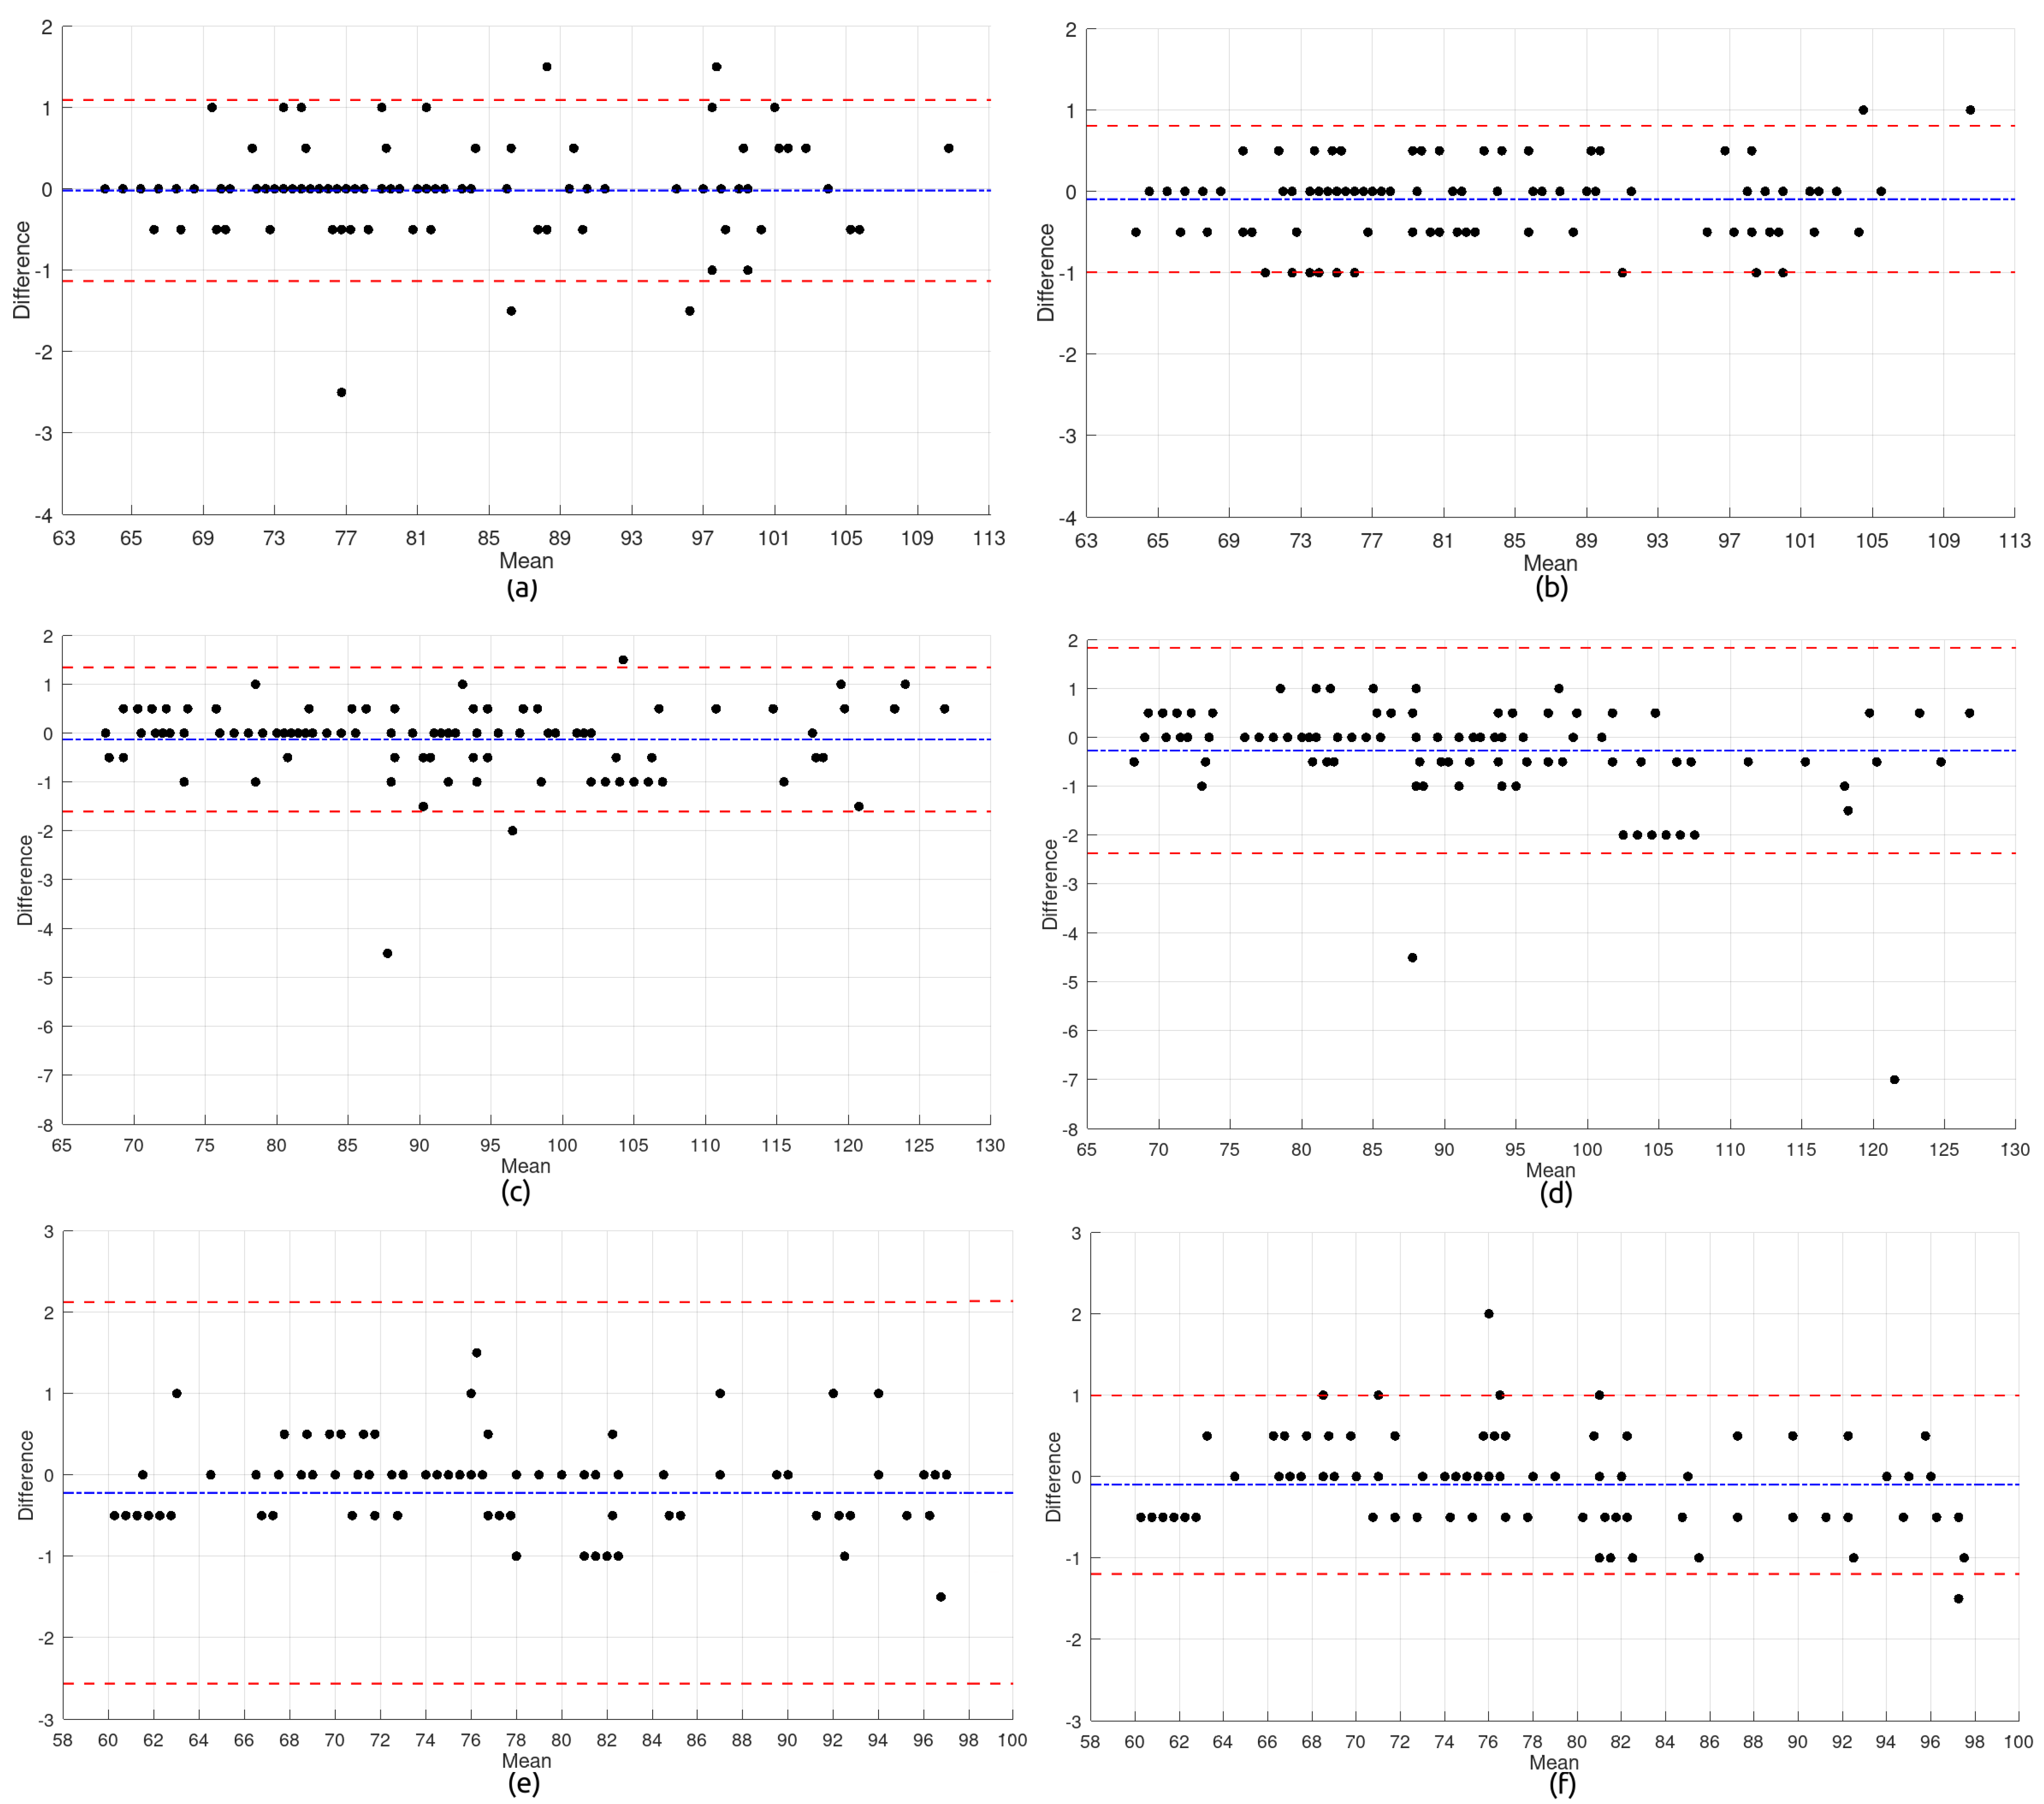
Task: Click the -7 outlier point in plot (d)
Action: (x=1894, y=1079)
